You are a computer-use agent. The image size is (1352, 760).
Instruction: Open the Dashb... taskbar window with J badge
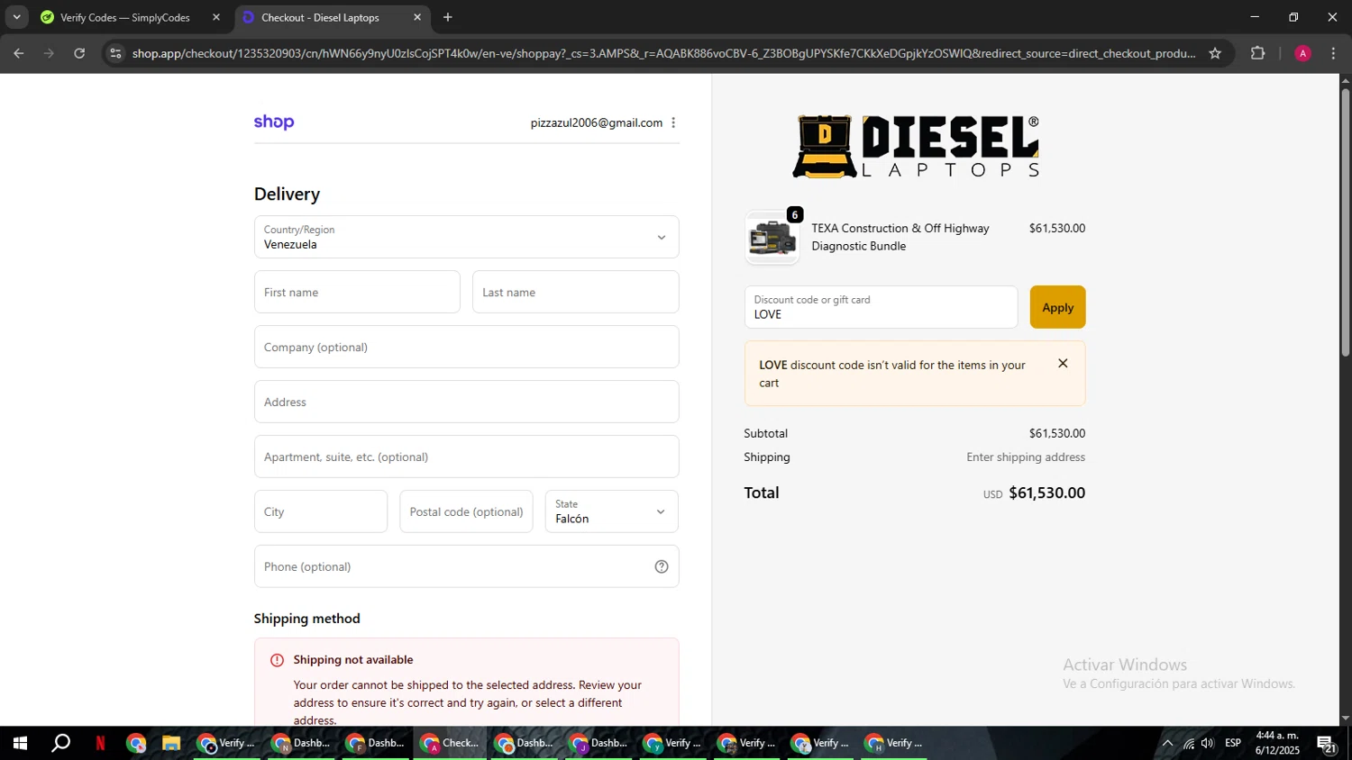599,744
